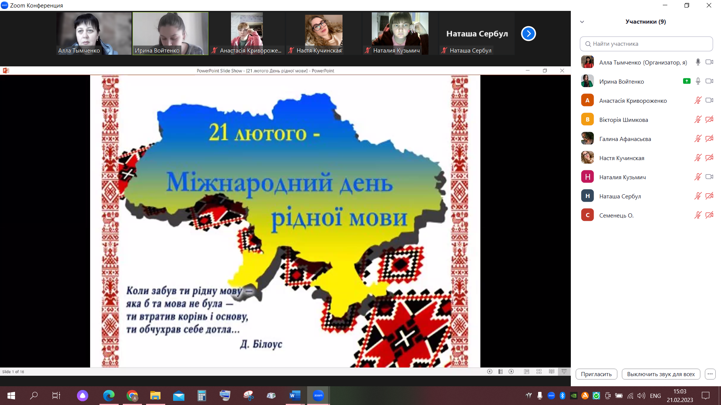Toggle Алла Тымченко's microphone in the participants list
The image size is (721, 405).
(x=698, y=62)
